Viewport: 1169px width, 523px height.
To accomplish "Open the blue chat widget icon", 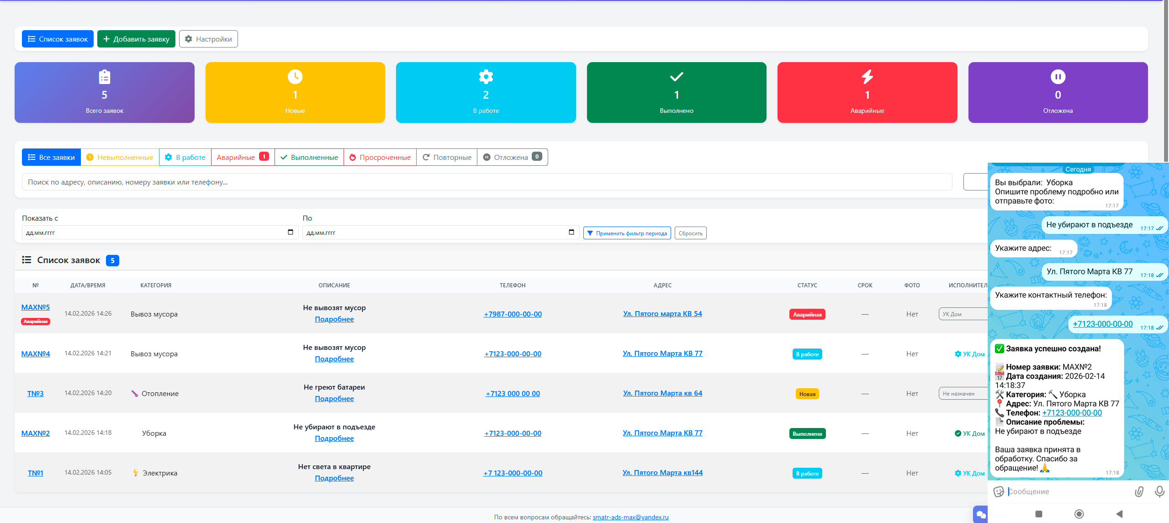I will pyautogui.click(x=980, y=514).
